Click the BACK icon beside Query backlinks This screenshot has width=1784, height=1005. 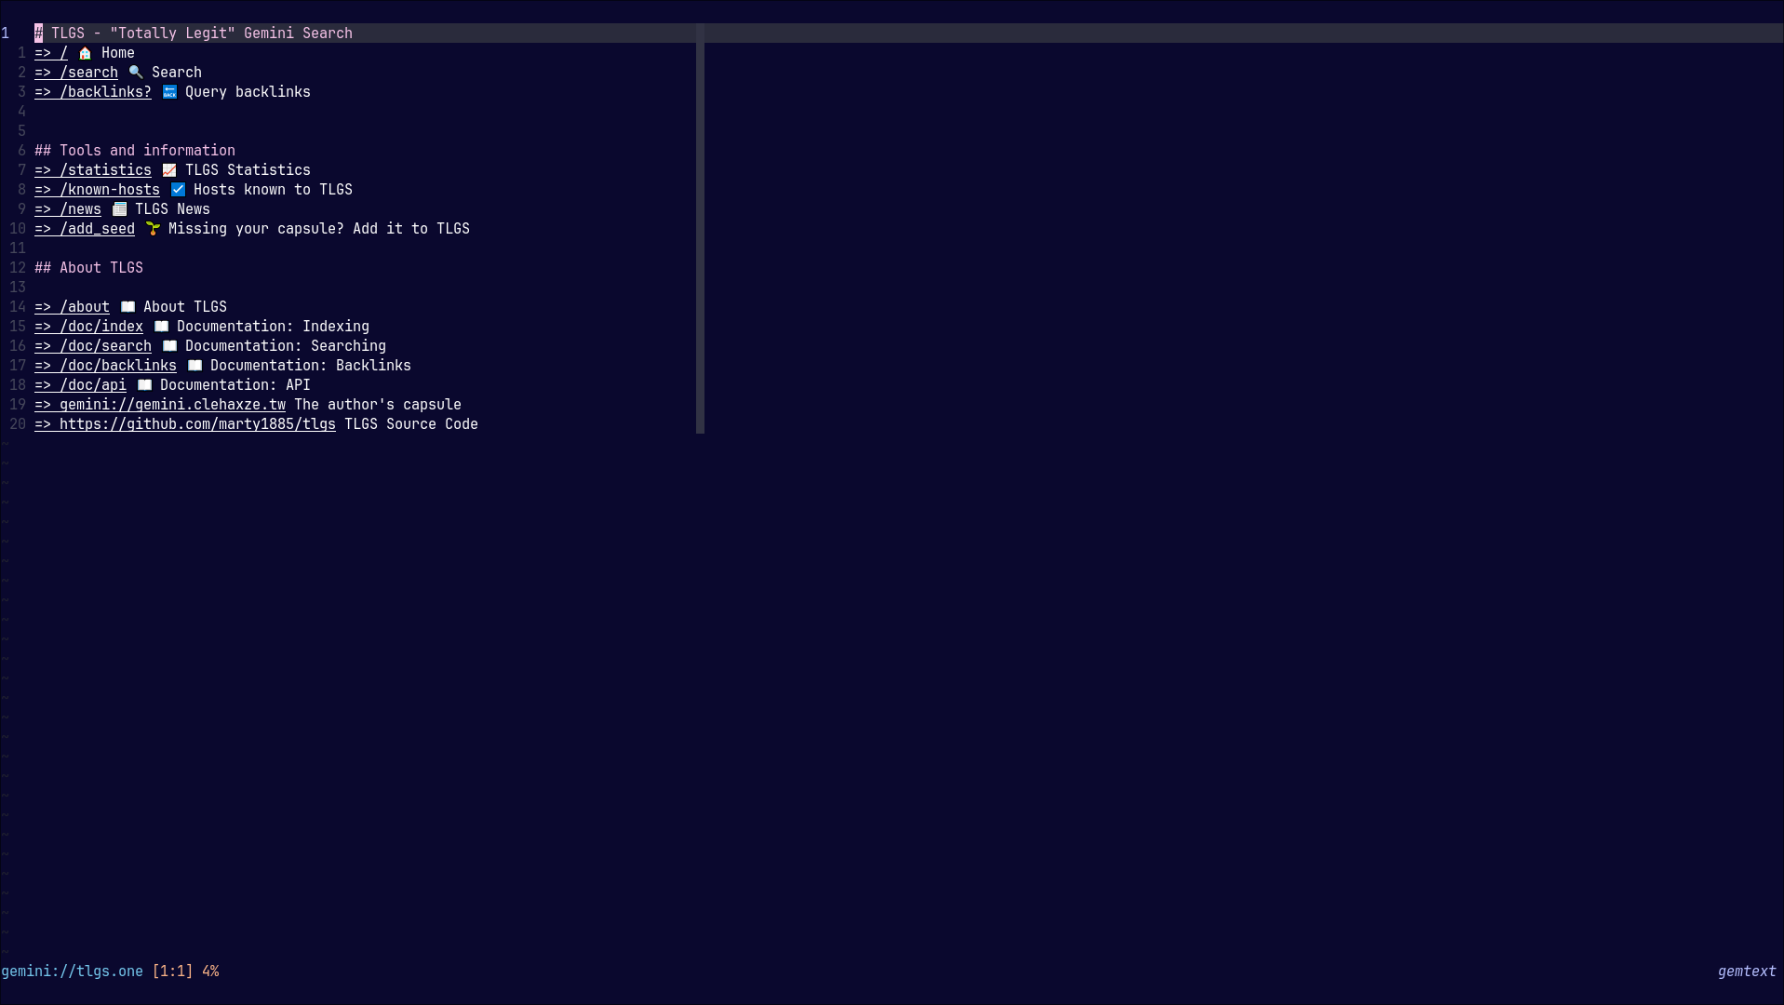[x=169, y=92]
